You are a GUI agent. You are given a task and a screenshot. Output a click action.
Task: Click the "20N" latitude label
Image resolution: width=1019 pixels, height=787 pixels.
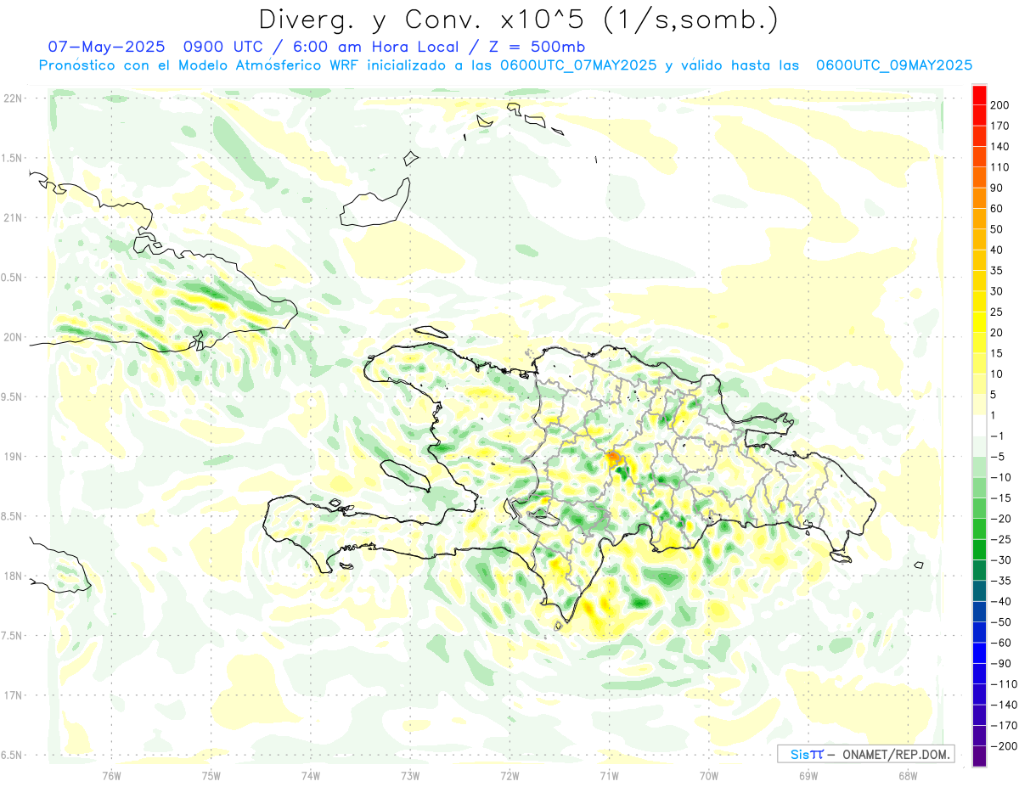13,337
